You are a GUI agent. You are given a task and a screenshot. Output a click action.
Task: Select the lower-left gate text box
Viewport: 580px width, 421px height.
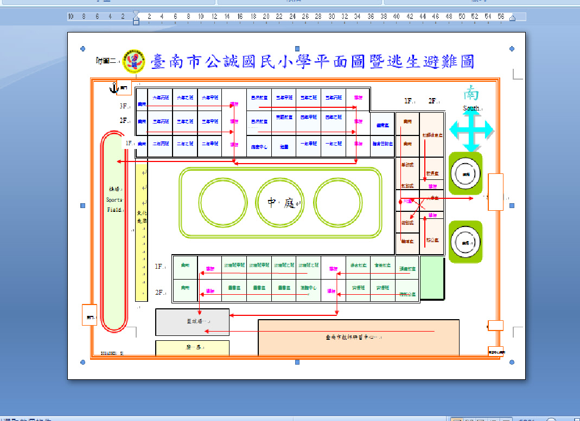click(x=90, y=315)
